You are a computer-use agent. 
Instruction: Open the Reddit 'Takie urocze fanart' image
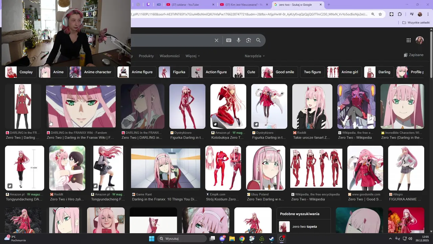point(312,106)
